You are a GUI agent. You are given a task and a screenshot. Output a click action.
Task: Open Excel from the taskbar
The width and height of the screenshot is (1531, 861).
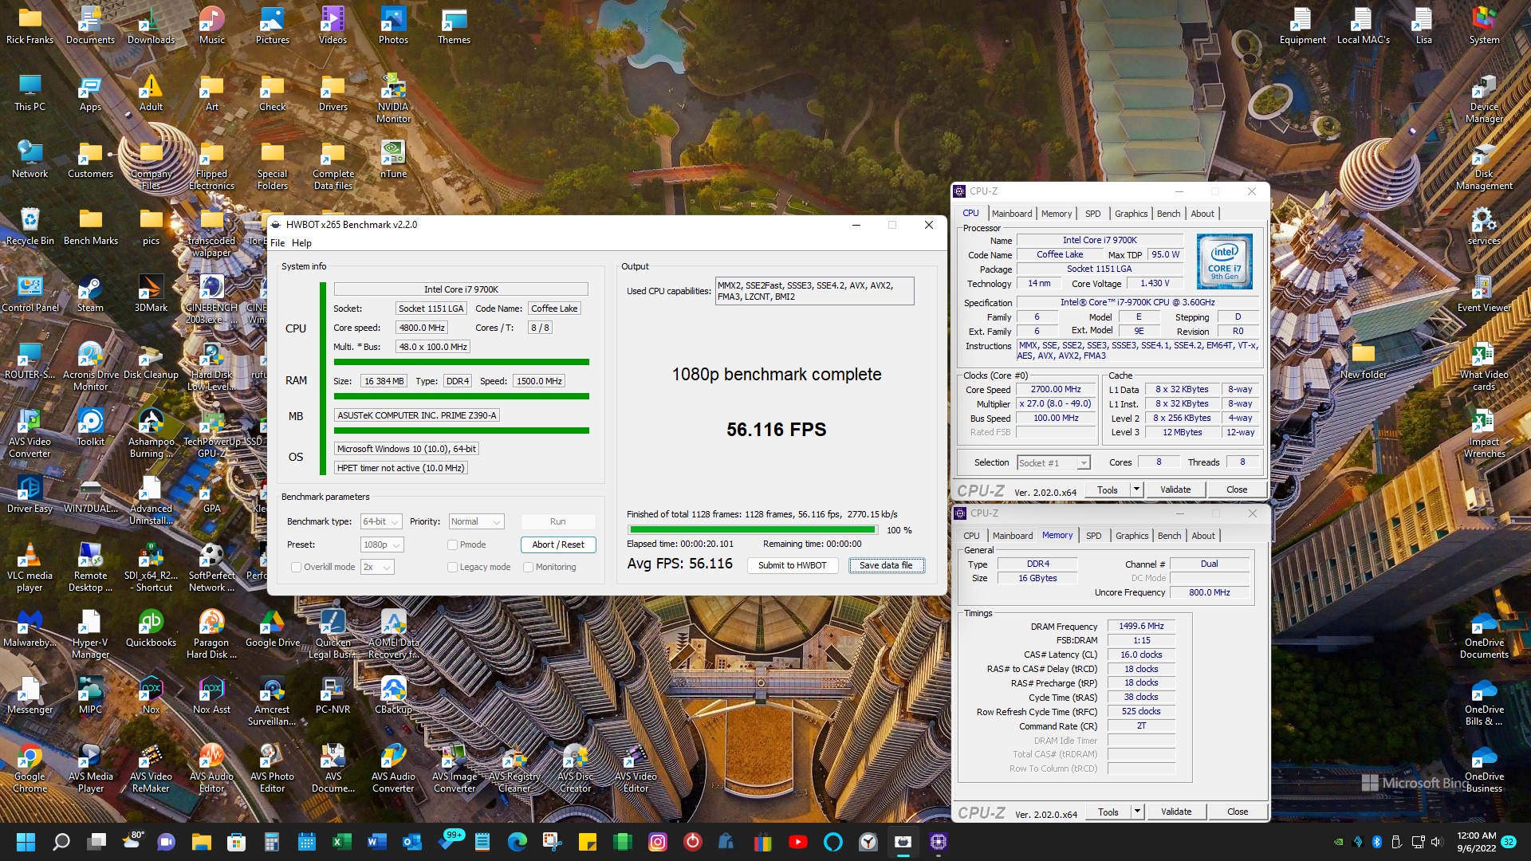point(341,842)
